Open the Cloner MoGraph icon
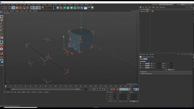This screenshot has height=109, width=194. [x=72, y=8]
